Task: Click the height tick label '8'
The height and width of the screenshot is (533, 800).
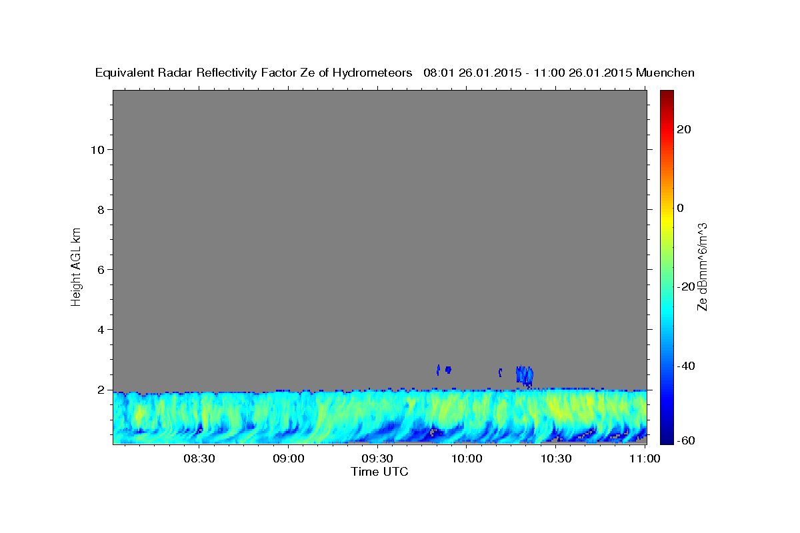Action: 101,209
